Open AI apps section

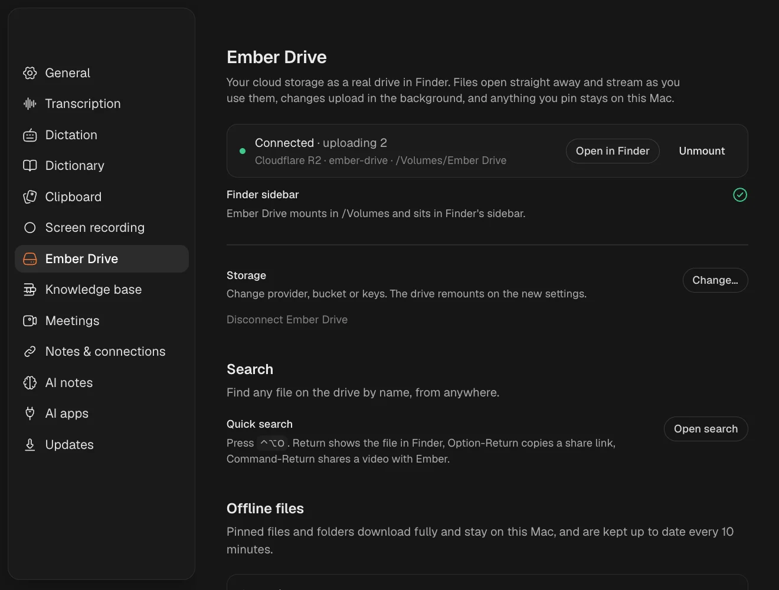coord(102,414)
